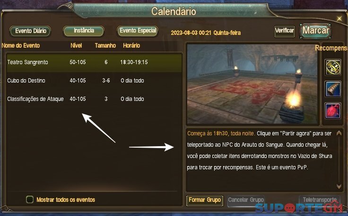
Task: Click the Verificar button
Action: pos(285,31)
